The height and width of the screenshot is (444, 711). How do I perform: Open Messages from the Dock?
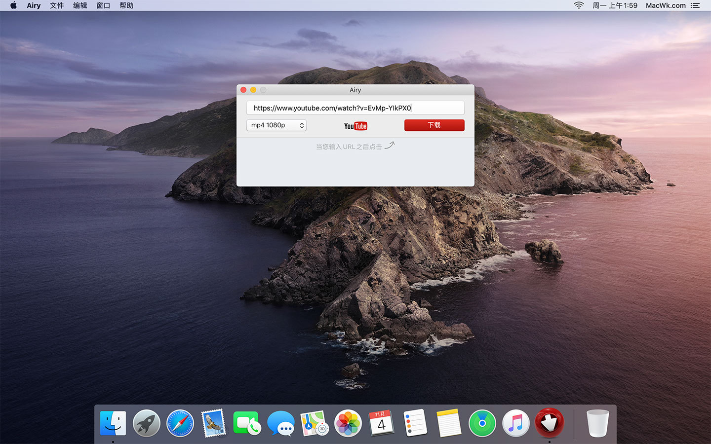pos(281,423)
